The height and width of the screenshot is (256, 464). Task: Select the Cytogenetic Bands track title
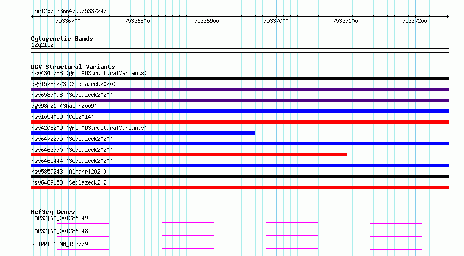[62, 39]
